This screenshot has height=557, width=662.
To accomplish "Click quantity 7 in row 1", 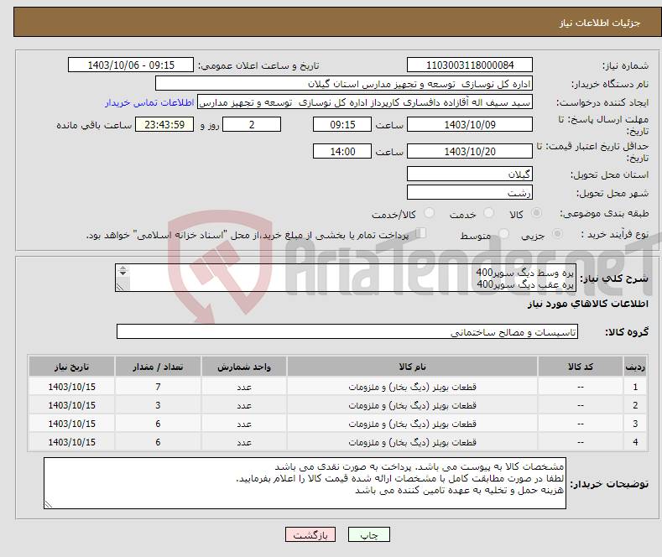I will tap(158, 387).
